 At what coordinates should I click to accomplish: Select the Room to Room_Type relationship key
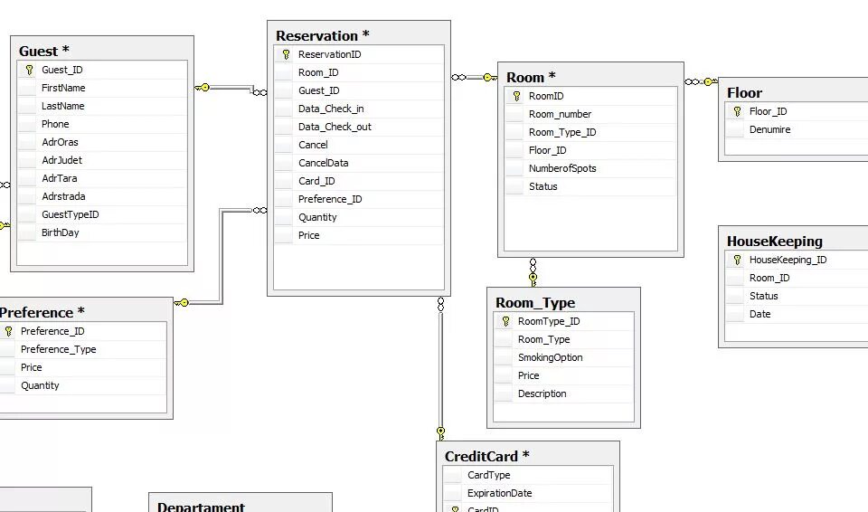[x=533, y=280]
